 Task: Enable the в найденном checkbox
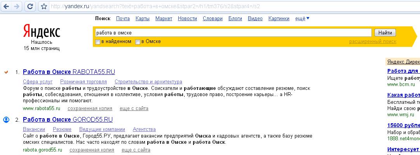[x=98, y=42]
